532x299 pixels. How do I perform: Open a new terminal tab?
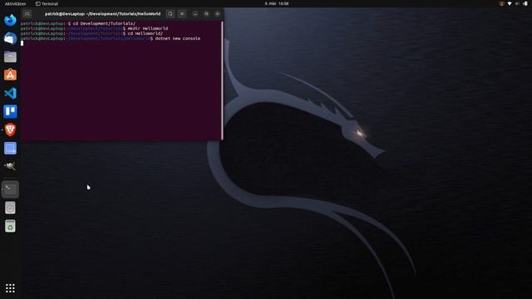pyautogui.click(x=27, y=14)
